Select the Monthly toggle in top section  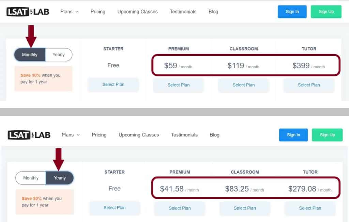point(30,55)
